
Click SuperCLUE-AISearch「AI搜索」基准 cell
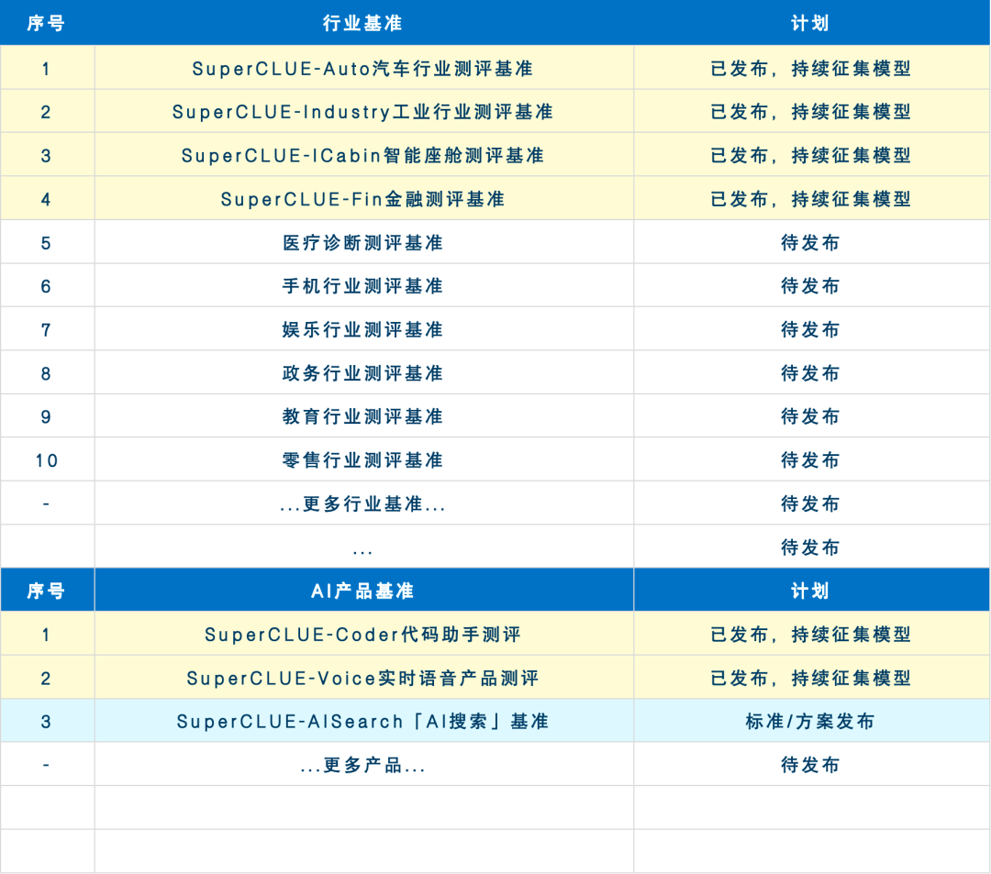(362, 721)
